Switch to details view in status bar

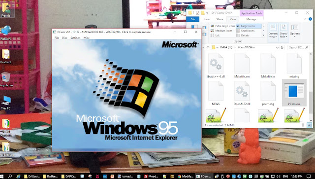click(x=304, y=125)
